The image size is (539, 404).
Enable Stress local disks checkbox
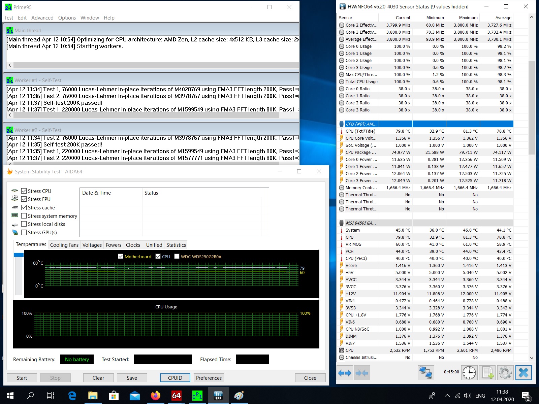point(24,224)
